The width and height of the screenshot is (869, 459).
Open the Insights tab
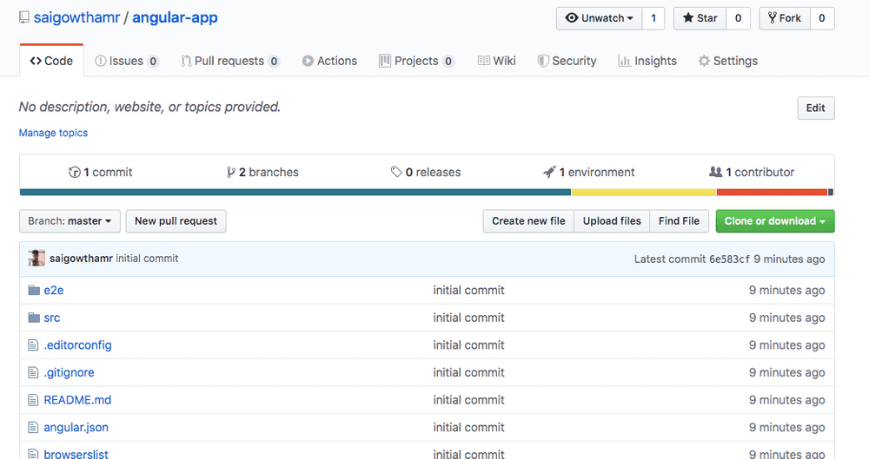pos(647,61)
